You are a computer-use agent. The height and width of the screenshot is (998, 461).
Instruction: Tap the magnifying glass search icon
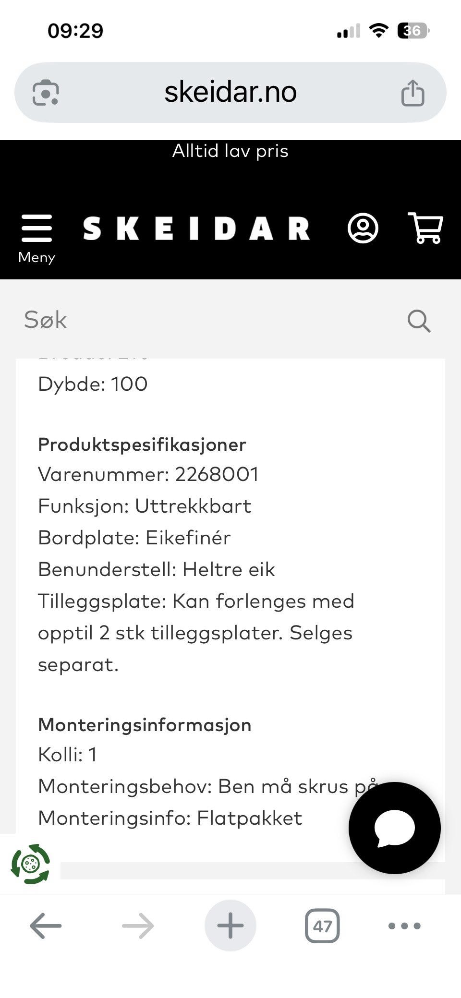418,320
